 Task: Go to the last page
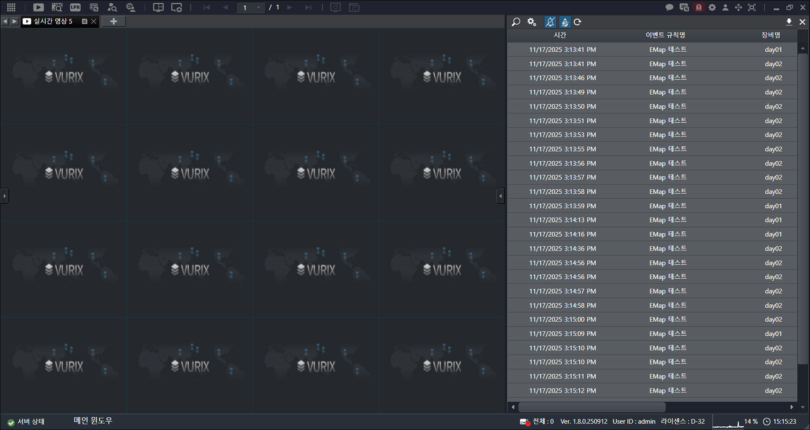(308, 7)
